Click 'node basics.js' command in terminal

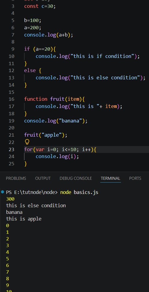[79, 192]
